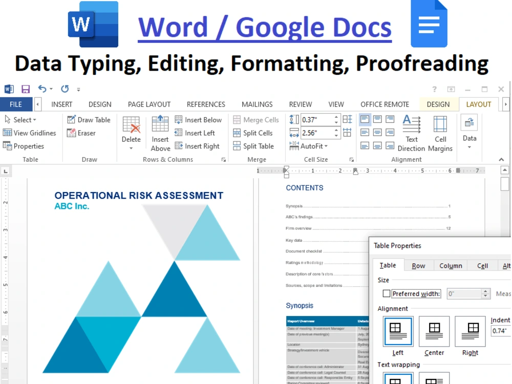This screenshot has height=384, width=512.
Task: Select Align Top Right icon
Action: tap(390, 119)
